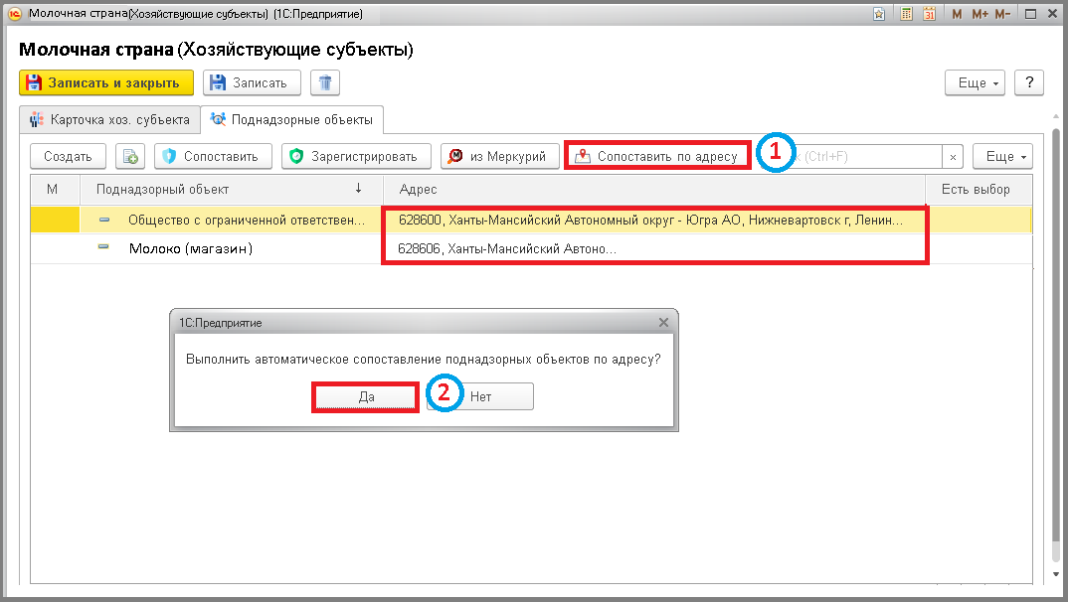Click the copy-create icon next to Создать
This screenshot has height=602, width=1068.
130,156
